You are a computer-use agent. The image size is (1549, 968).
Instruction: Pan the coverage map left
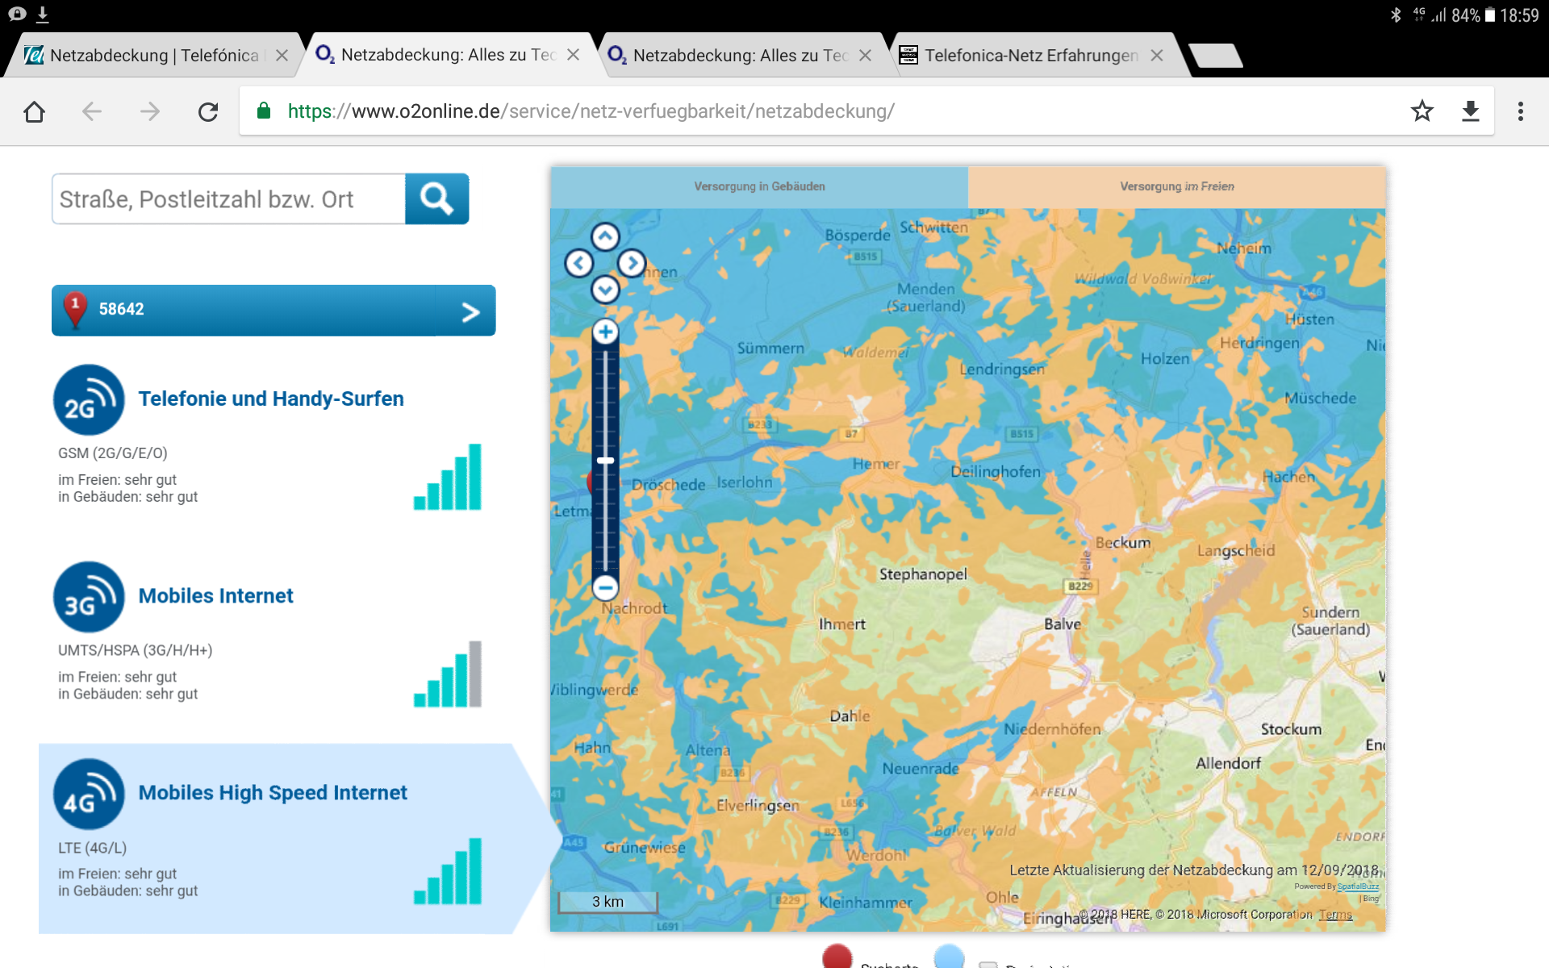tap(578, 263)
